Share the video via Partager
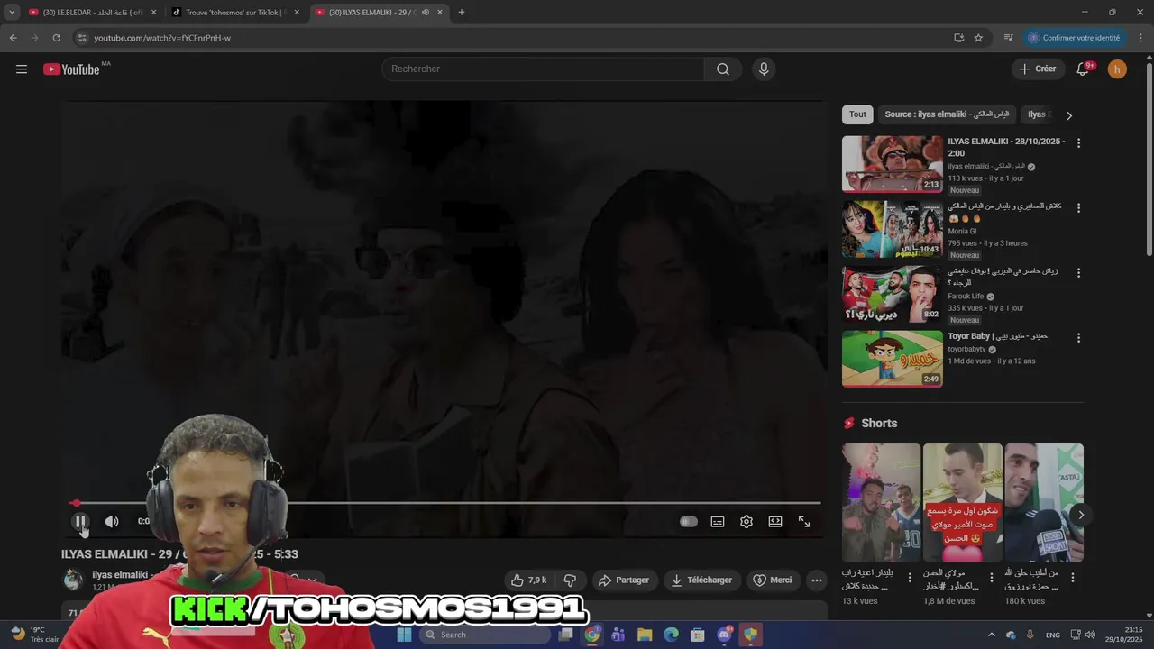1154x649 pixels. click(x=624, y=580)
